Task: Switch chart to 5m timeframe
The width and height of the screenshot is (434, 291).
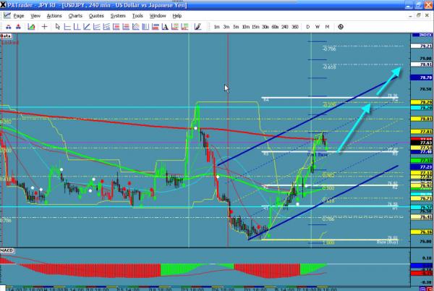Action: [236, 27]
